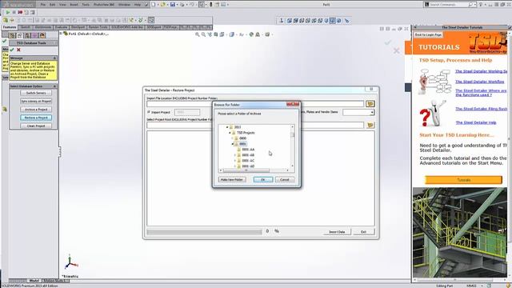Open the PropertyManager tab icon
The width and height of the screenshot is (512, 288).
click(19, 35)
